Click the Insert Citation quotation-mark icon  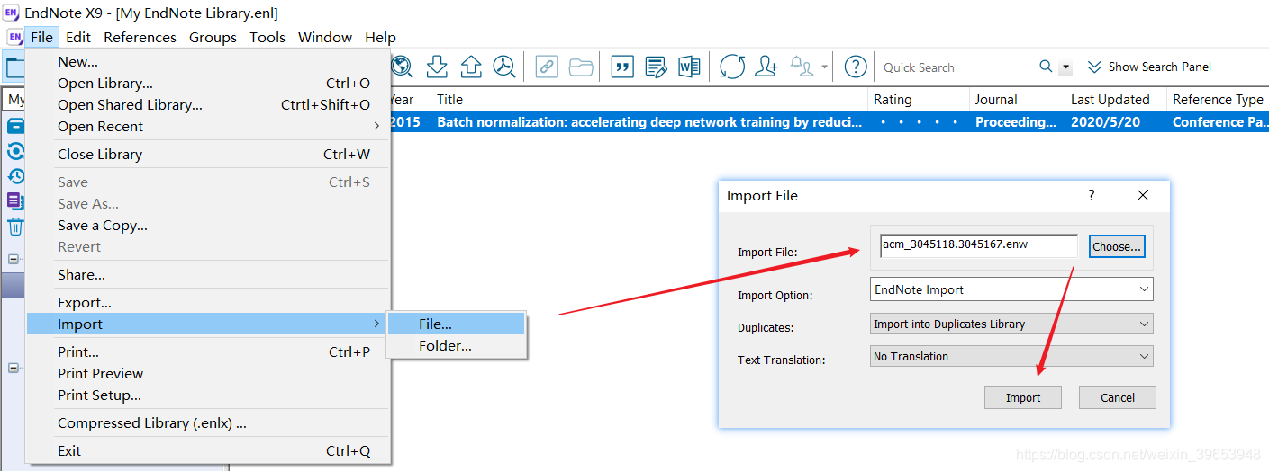click(621, 67)
